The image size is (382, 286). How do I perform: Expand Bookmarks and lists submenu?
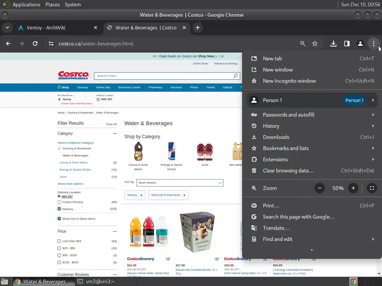coord(312,148)
